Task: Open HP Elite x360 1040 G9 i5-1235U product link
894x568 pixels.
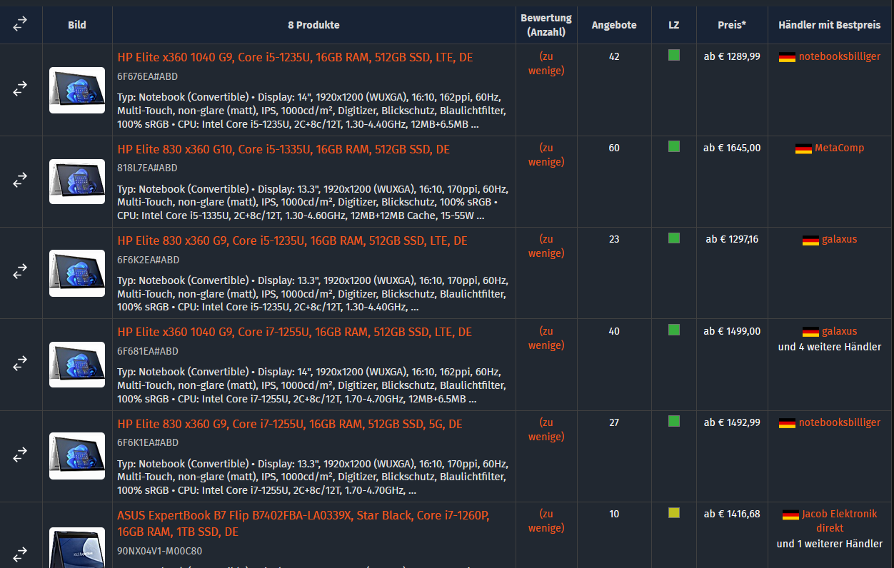Action: pos(295,58)
